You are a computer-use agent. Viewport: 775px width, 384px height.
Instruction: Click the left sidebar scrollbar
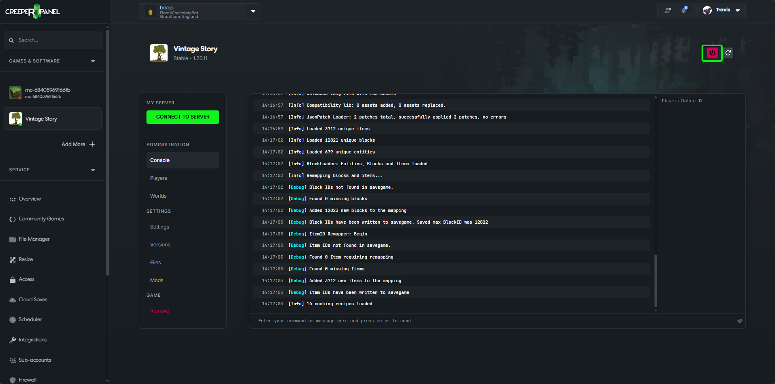[x=108, y=153]
